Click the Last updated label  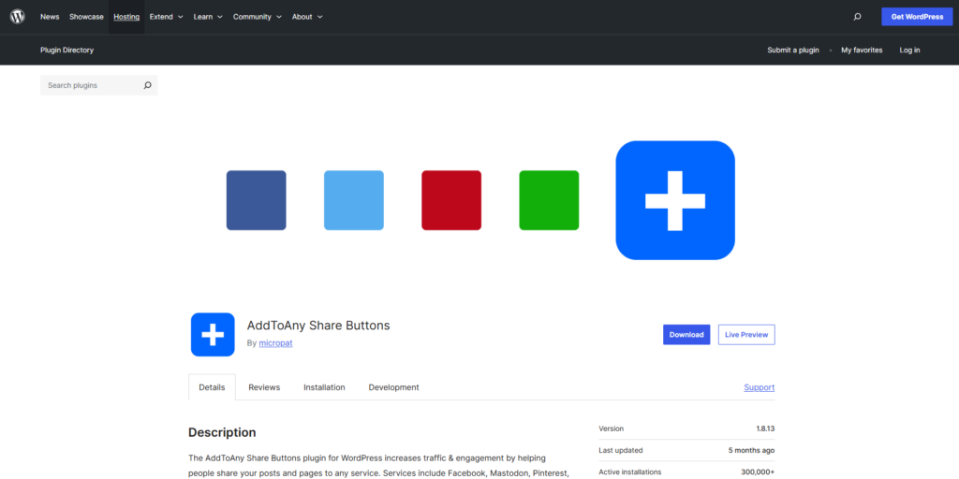click(621, 450)
